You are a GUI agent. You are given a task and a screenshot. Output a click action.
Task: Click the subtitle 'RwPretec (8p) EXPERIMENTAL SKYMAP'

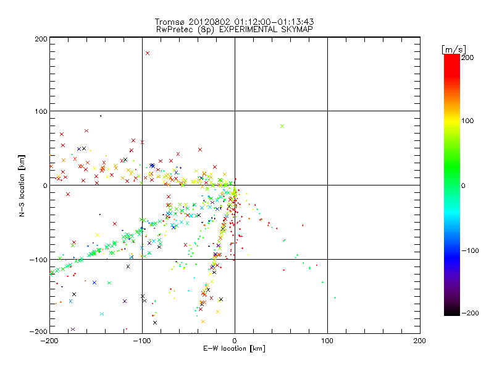tap(235, 29)
